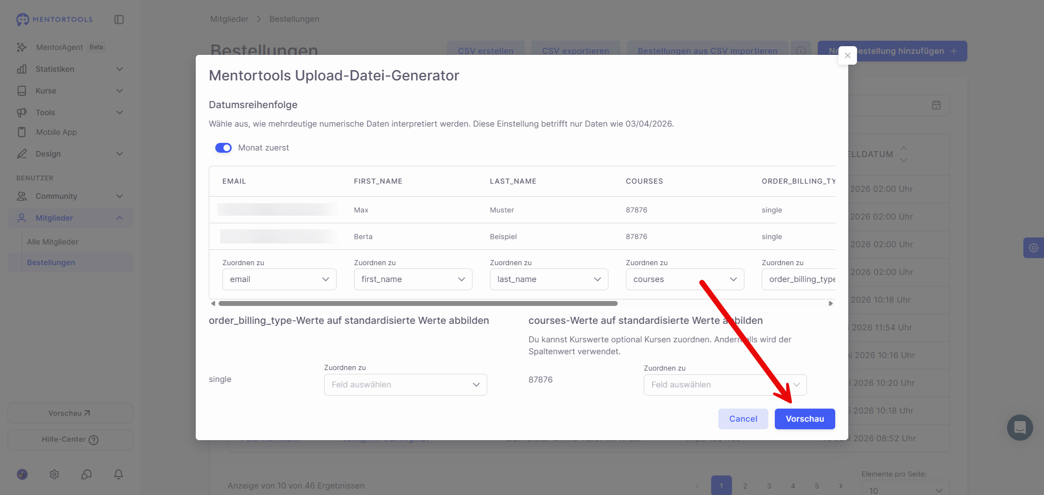Screen dimensions: 1044x495
Task: Click Bestellungen aus CSV importieren
Action: (x=707, y=51)
